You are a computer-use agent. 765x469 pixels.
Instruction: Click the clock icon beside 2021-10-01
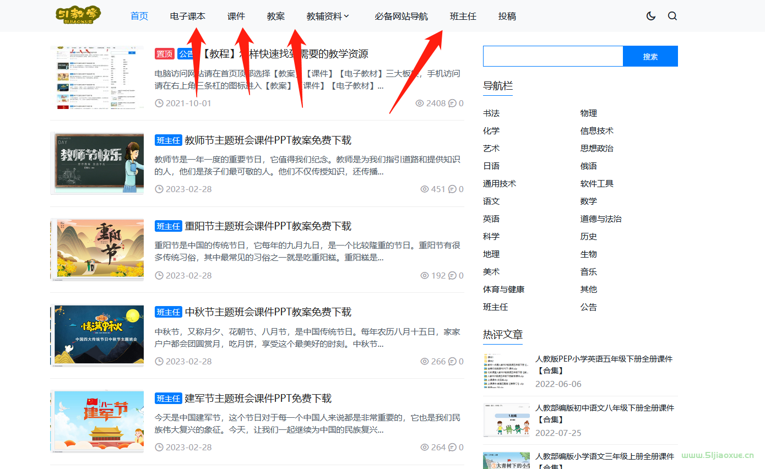pos(159,103)
